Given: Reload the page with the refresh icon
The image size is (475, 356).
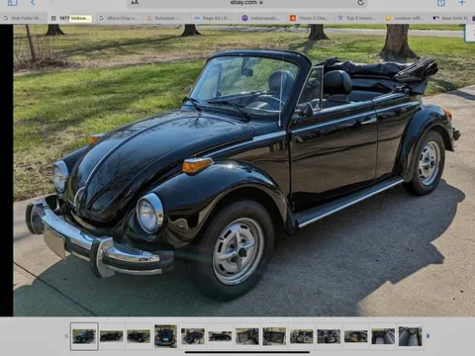Looking at the screenshot, I should [x=361, y=3].
